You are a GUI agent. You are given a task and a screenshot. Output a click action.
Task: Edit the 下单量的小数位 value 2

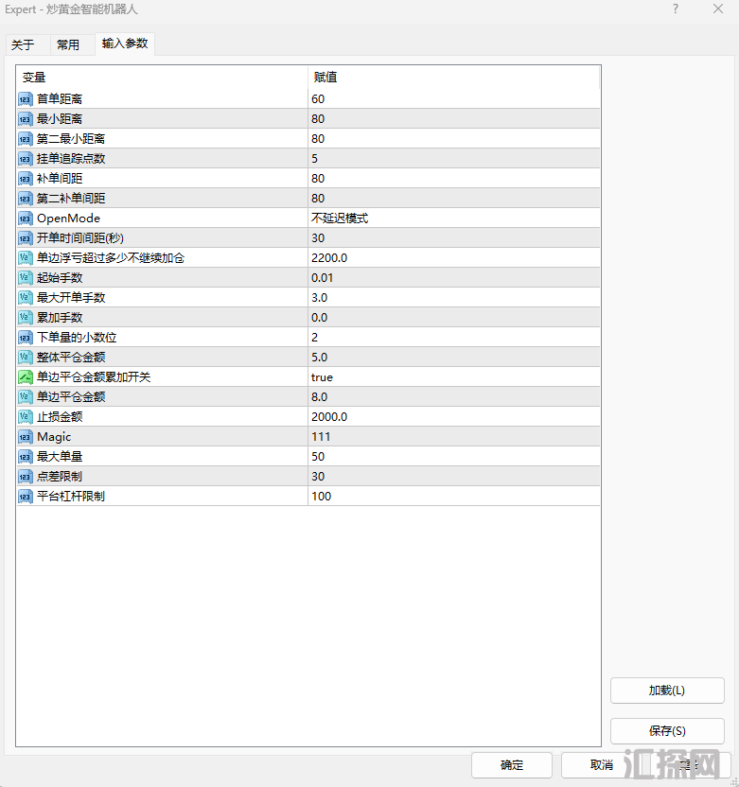coord(454,338)
